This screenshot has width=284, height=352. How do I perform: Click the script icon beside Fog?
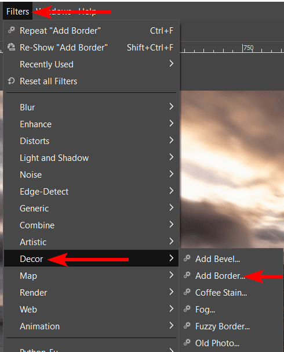187,308
